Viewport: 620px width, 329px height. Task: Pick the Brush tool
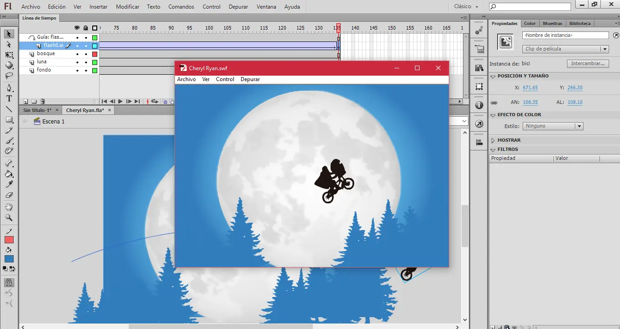9,140
